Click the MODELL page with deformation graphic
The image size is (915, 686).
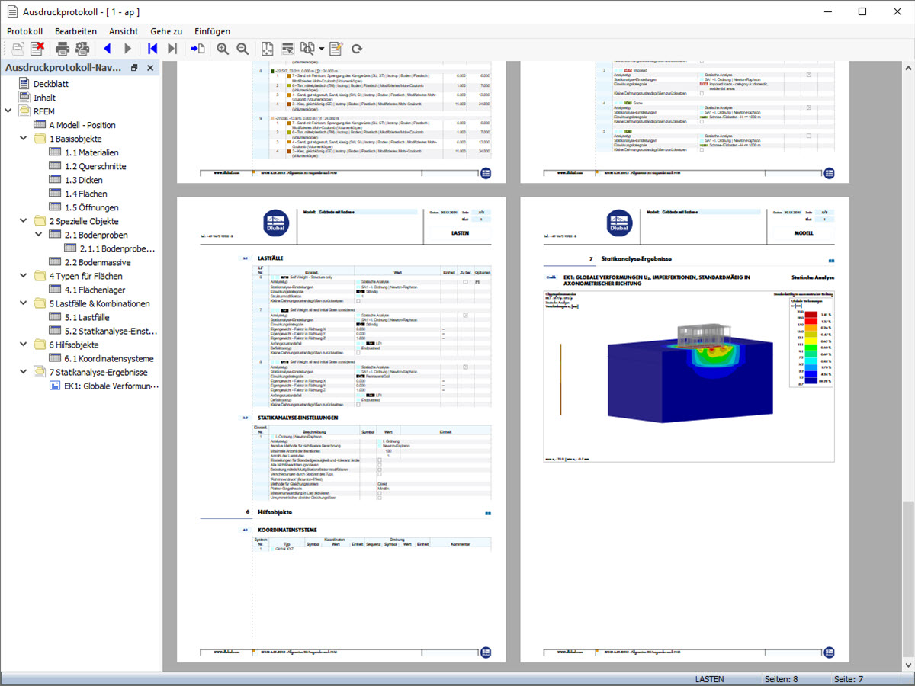(x=685, y=429)
